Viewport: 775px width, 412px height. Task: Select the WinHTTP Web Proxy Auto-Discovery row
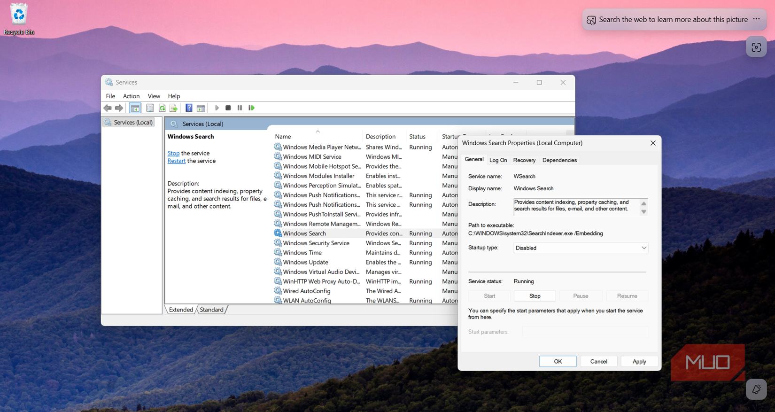pos(365,281)
